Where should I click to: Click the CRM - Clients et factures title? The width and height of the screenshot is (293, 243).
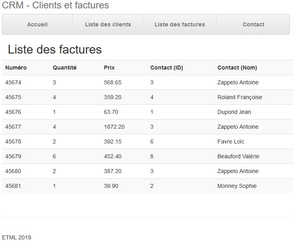tap(56, 6)
